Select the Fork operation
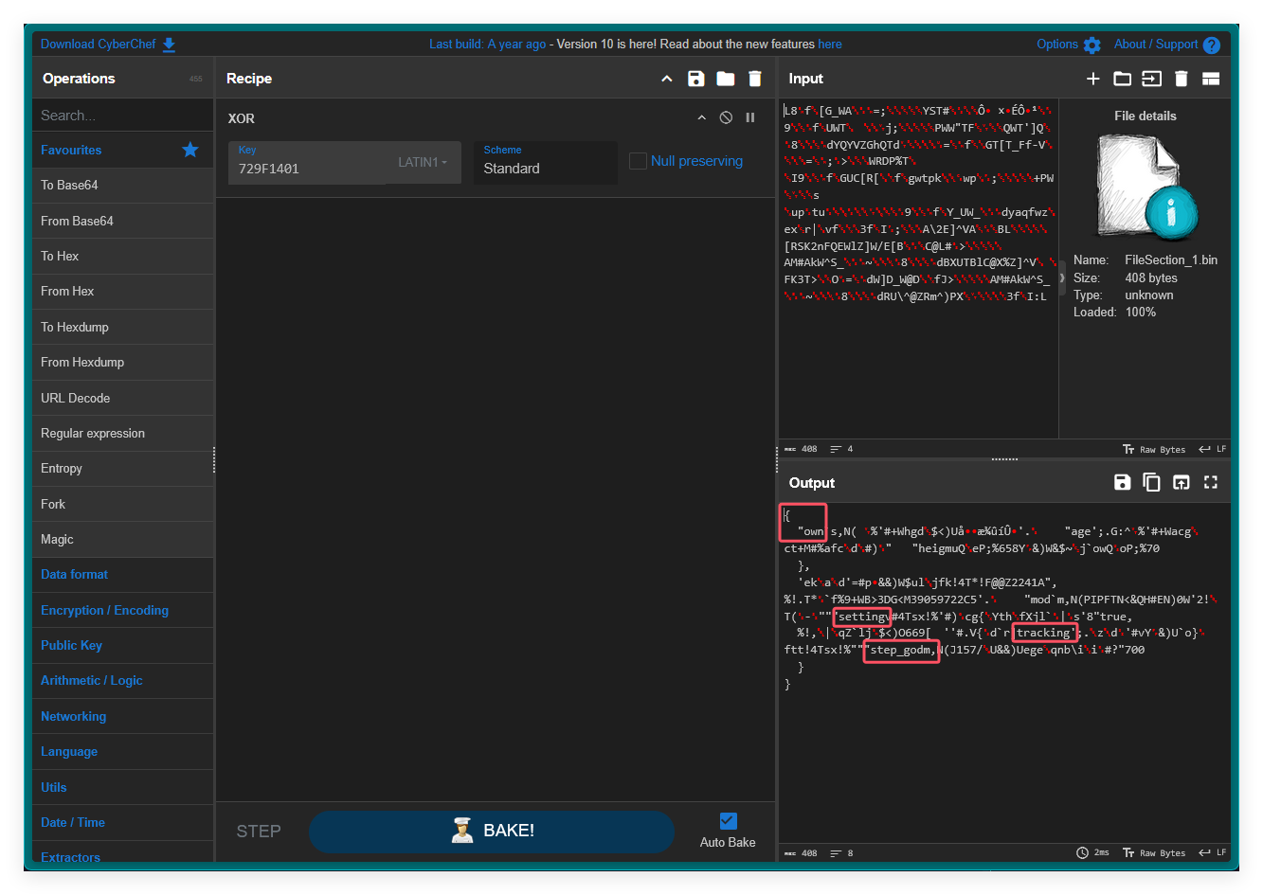The width and height of the screenshot is (1263, 895). pyautogui.click(x=122, y=504)
